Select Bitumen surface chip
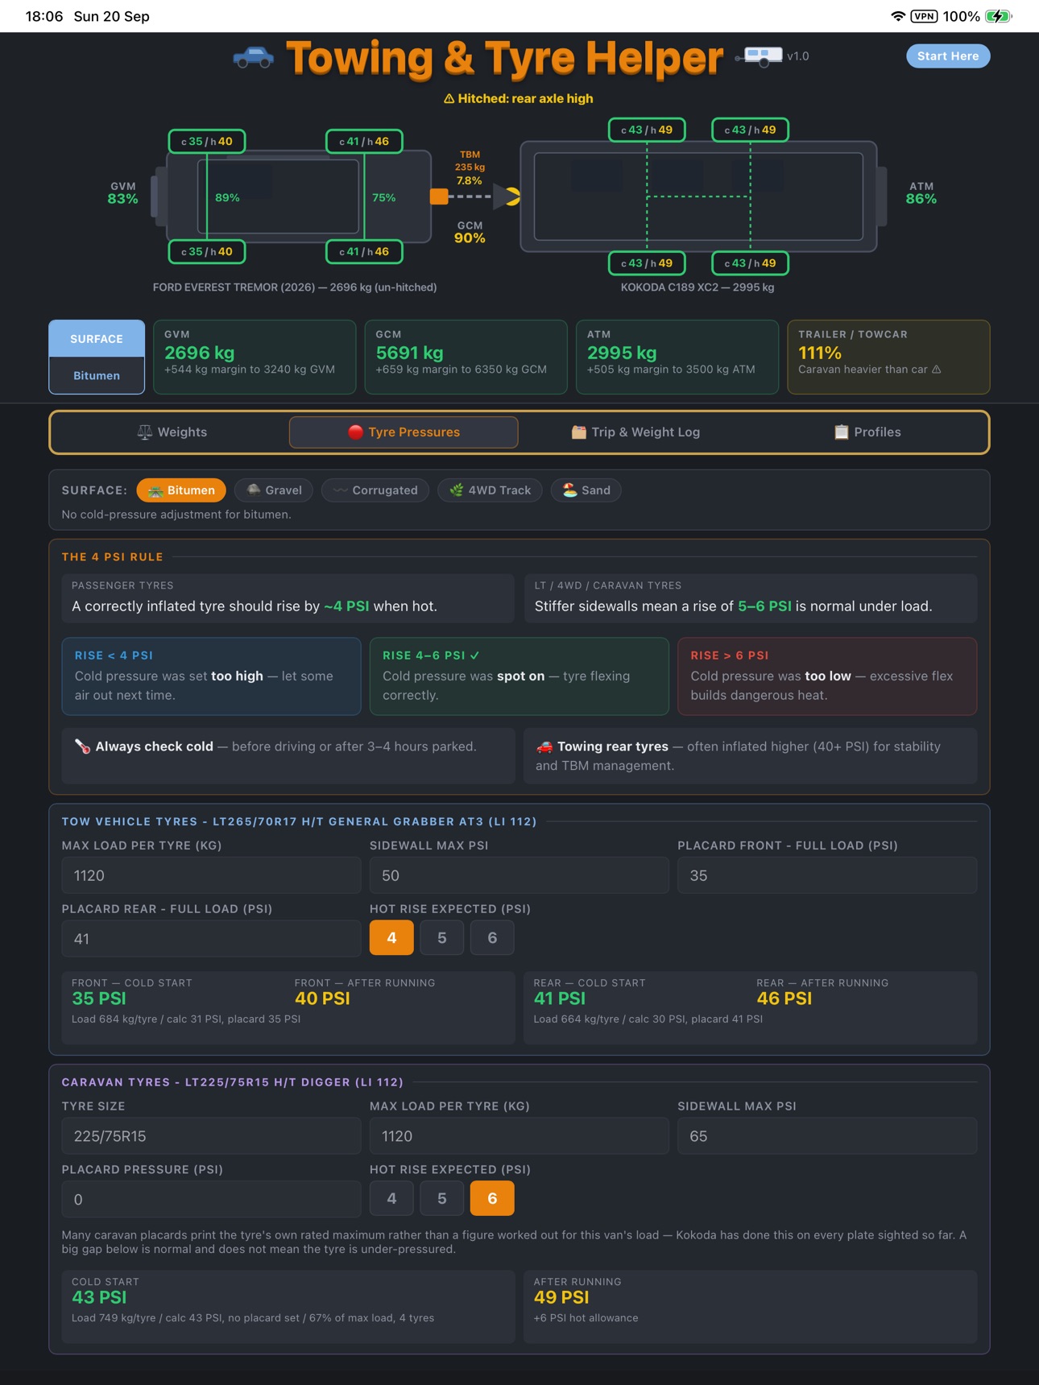Viewport: 1039px width, 1385px height. coord(181,490)
